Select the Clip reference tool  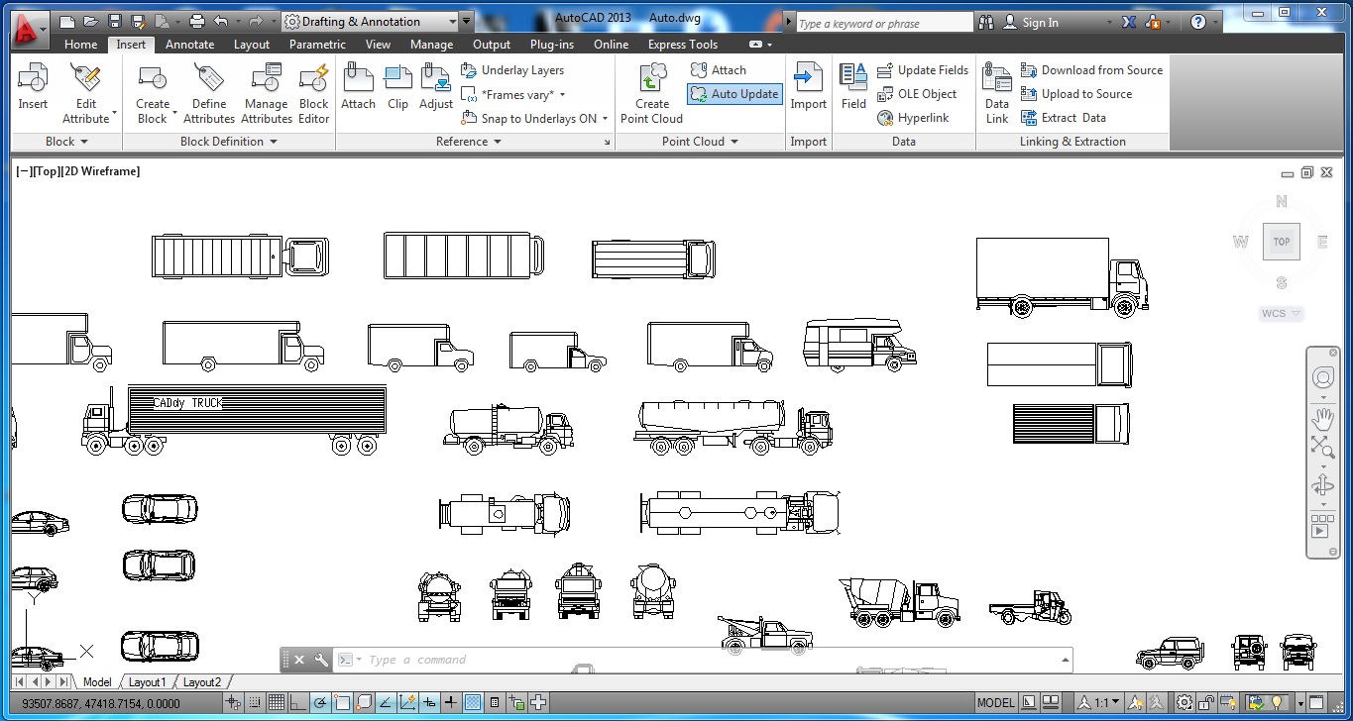[x=397, y=87]
